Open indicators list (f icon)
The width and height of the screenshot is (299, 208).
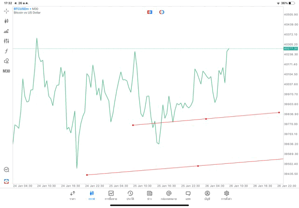pyautogui.click(x=7, y=51)
